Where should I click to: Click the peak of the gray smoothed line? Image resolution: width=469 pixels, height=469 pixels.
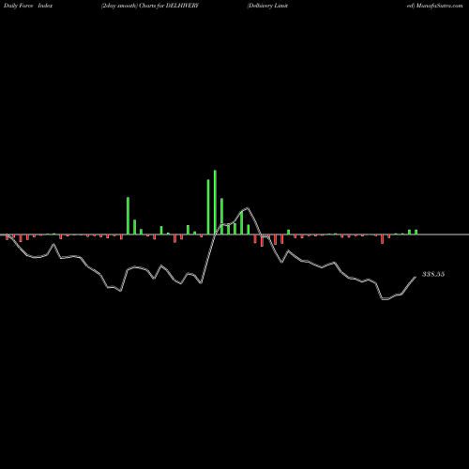(x=248, y=208)
